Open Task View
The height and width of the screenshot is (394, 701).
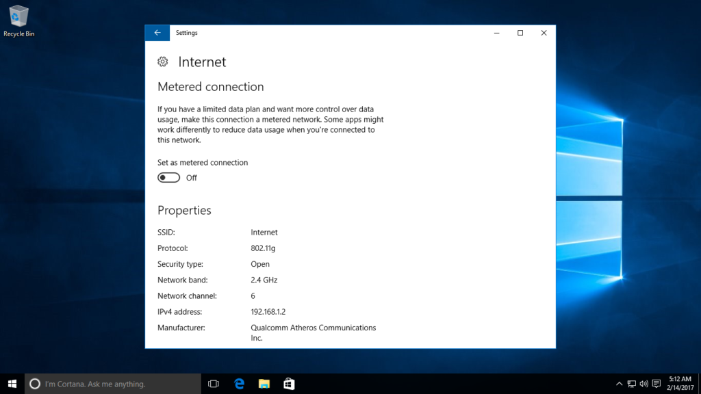click(213, 384)
